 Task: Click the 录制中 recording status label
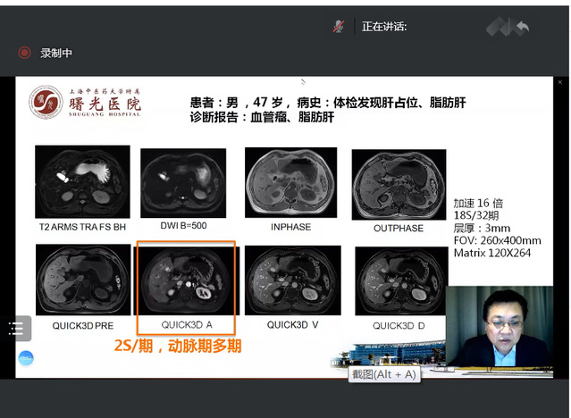pos(58,53)
